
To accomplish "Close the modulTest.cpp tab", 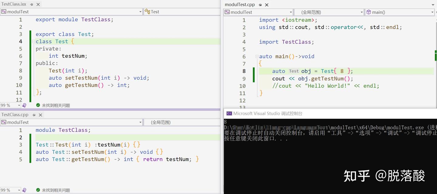I will click(x=267, y=5).
